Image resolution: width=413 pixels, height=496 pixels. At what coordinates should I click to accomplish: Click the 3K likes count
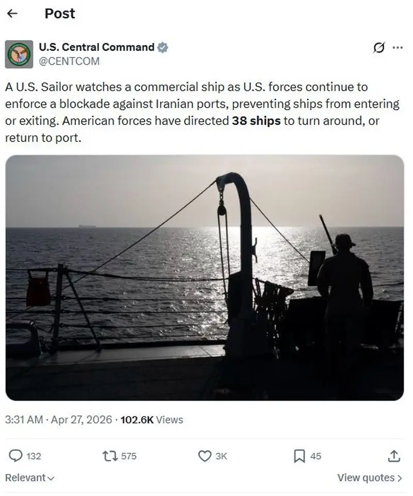221,456
